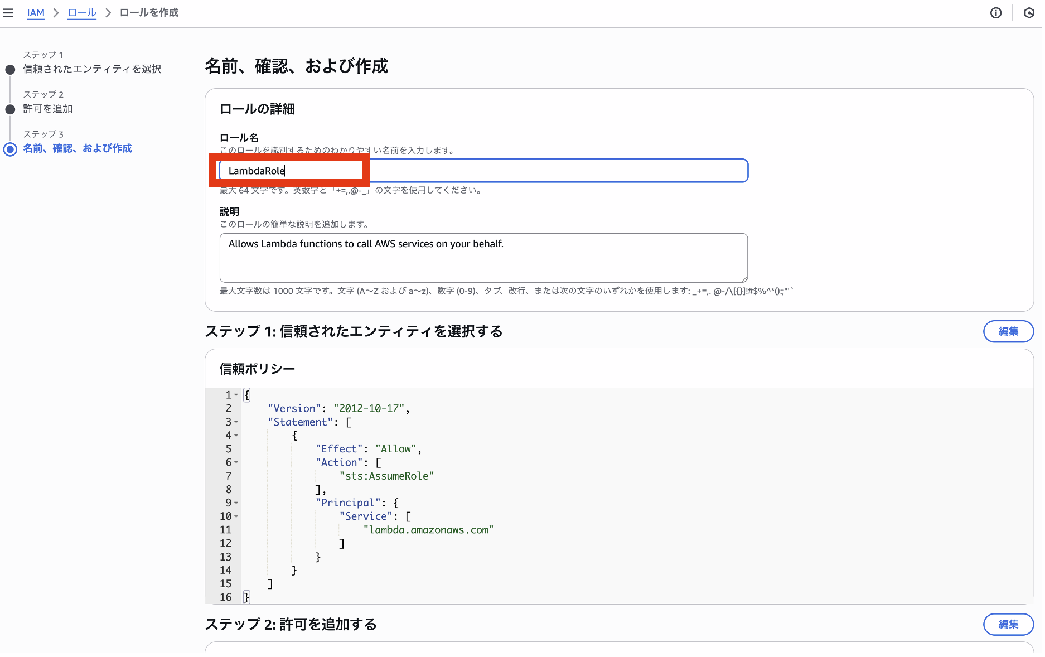The height and width of the screenshot is (657, 1045).
Task: Click the "lambda.amazonaws.com" string
Action: tap(428, 530)
